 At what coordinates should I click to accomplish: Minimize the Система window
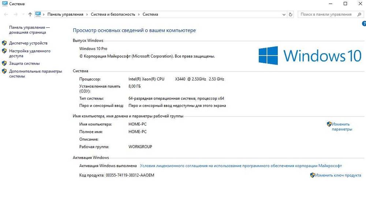click(330, 4)
